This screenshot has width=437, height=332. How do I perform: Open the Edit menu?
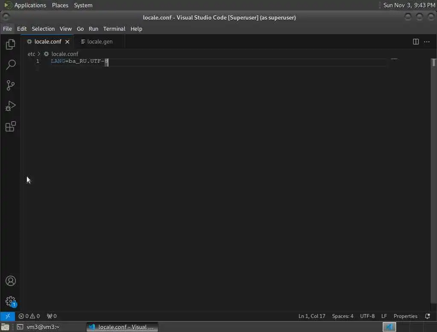(x=22, y=29)
